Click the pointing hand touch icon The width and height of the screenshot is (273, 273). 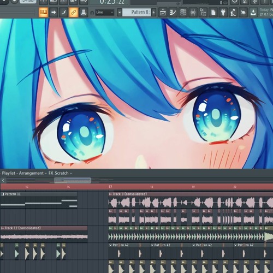tap(243, 13)
